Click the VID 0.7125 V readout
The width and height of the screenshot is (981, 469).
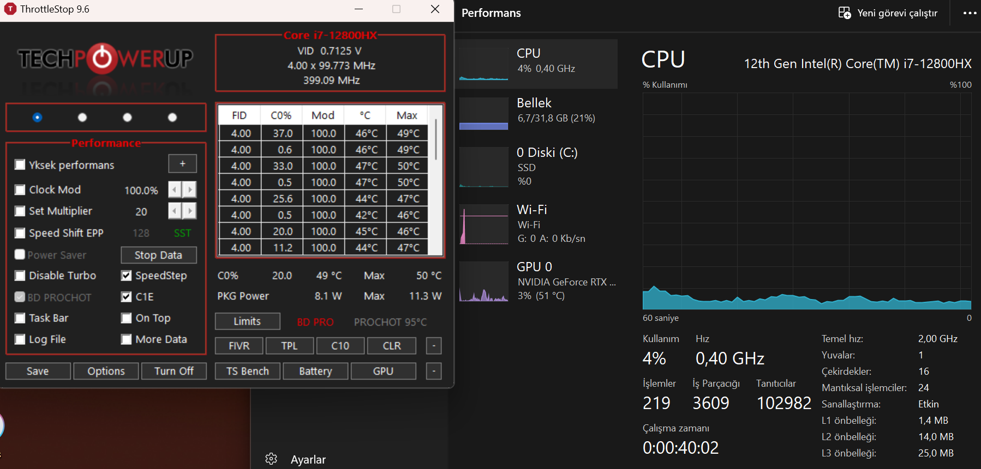coord(330,51)
